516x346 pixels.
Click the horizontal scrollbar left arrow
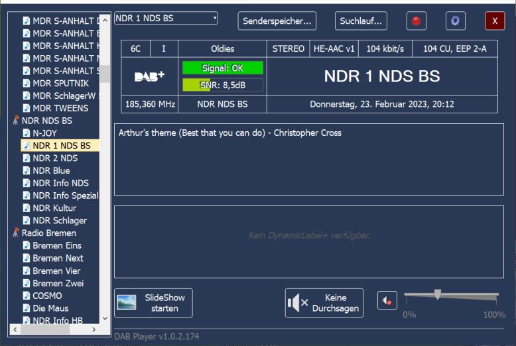point(15,329)
